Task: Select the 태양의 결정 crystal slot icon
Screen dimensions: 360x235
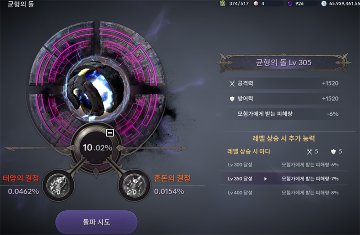Action: point(58,185)
